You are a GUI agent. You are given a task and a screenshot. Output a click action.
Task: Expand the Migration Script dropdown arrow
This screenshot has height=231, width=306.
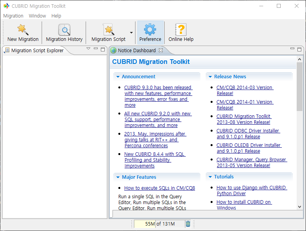(x=131, y=33)
